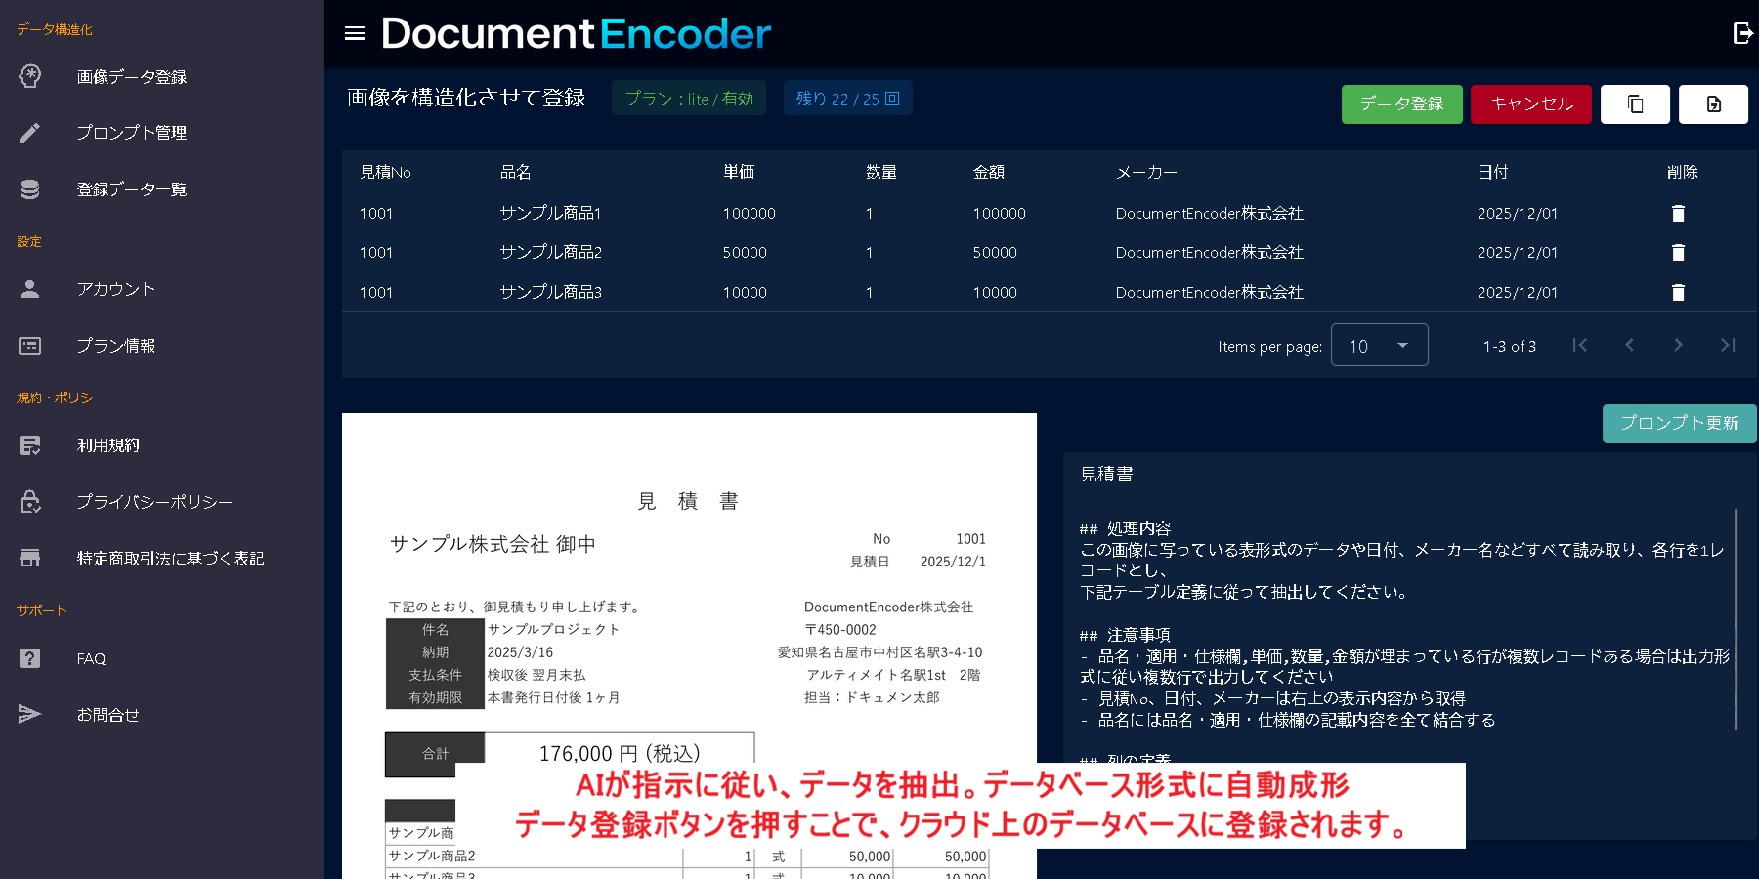The image size is (1759, 879).
Task: Open プロンプト管理 in the sidebar
Action: [131, 133]
